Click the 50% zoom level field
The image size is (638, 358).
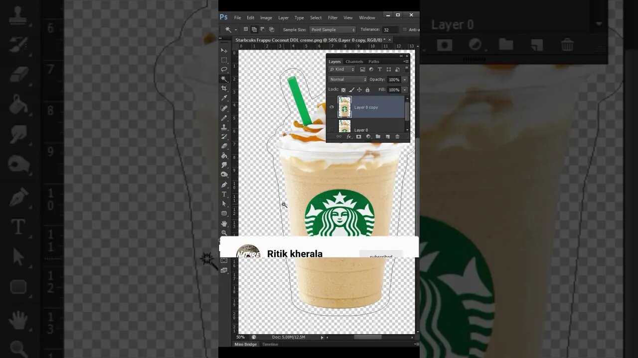point(240,337)
